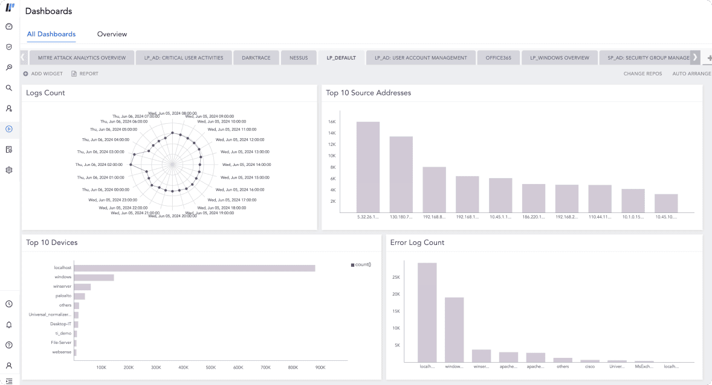The width and height of the screenshot is (712, 385).
Task: Click Change Repos
Action: 642,74
